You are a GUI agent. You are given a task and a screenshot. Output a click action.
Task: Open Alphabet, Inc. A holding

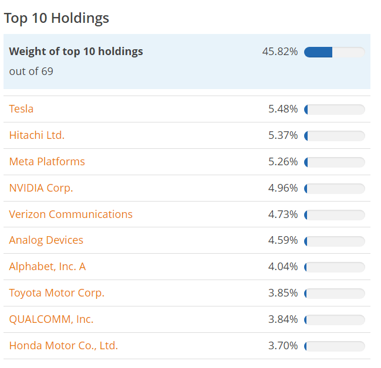click(48, 267)
